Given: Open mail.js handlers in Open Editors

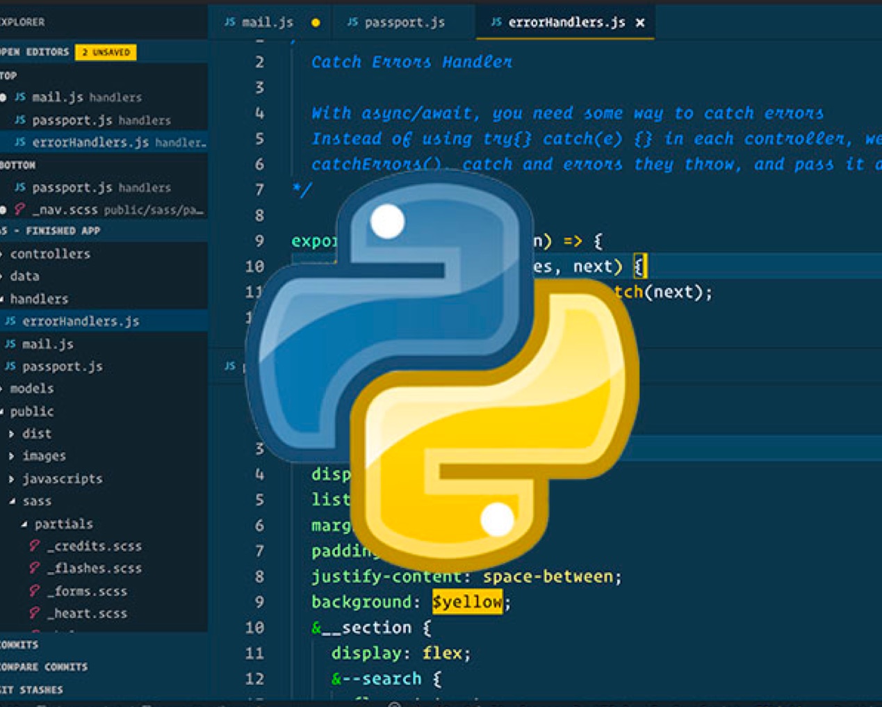Looking at the screenshot, I should (x=104, y=97).
